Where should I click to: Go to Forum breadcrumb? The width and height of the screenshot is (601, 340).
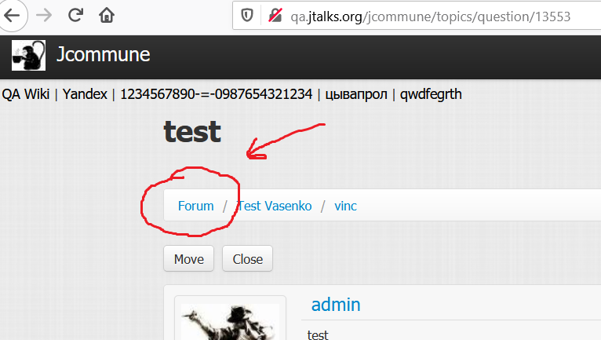tap(196, 206)
